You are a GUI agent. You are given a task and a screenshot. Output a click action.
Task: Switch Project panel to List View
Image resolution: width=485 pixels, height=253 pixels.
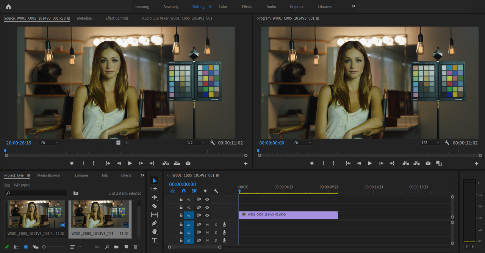point(16,247)
